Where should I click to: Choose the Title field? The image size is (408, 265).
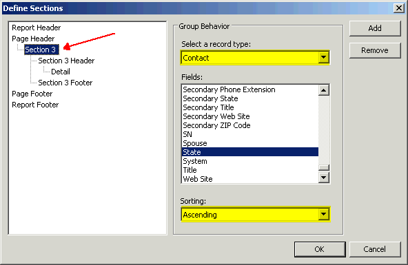pos(249,170)
